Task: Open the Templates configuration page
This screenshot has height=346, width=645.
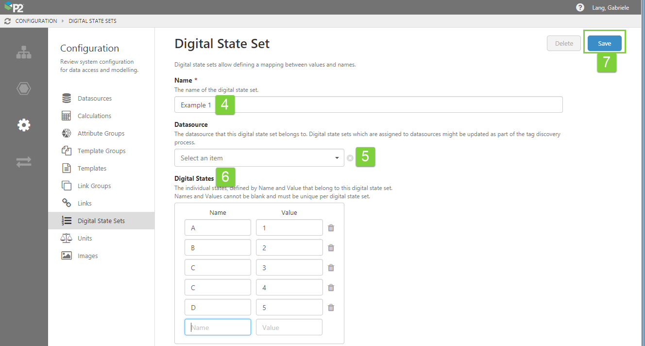Action: click(x=92, y=169)
